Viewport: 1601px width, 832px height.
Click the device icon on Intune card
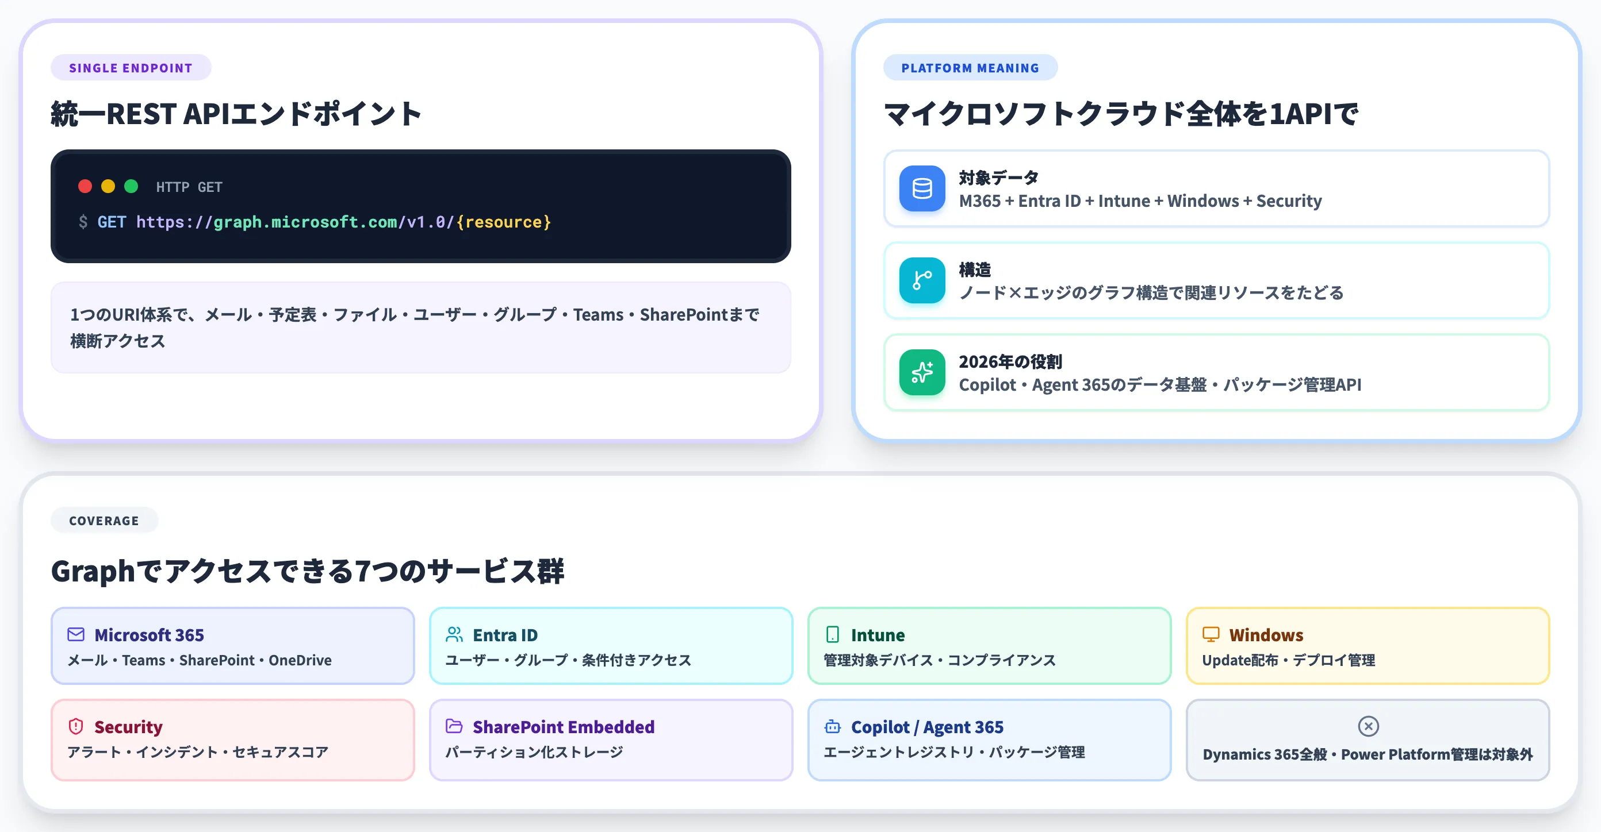click(x=832, y=634)
